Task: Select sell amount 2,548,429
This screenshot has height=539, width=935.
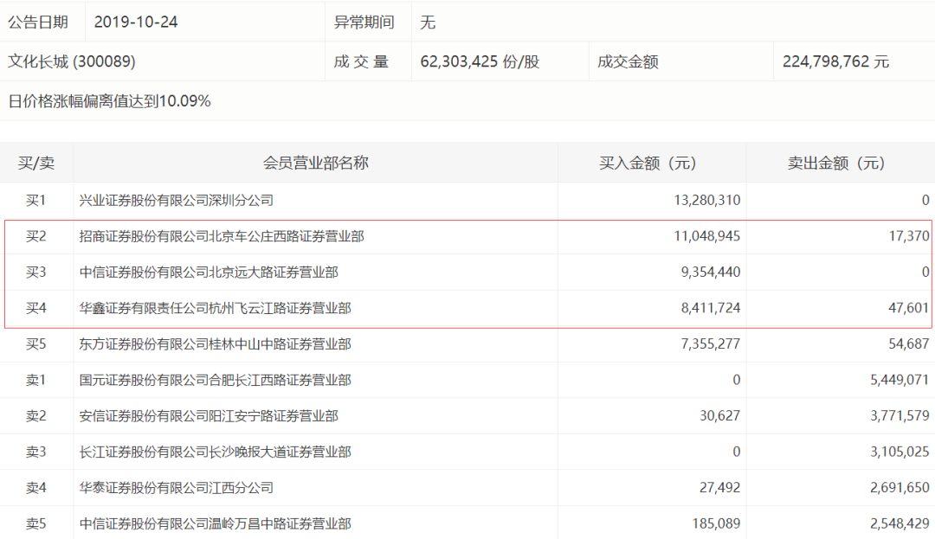Action: [900, 523]
